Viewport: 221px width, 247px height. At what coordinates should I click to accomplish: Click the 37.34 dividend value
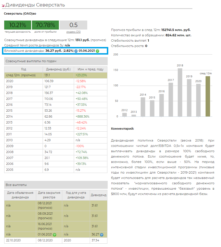(95, 241)
